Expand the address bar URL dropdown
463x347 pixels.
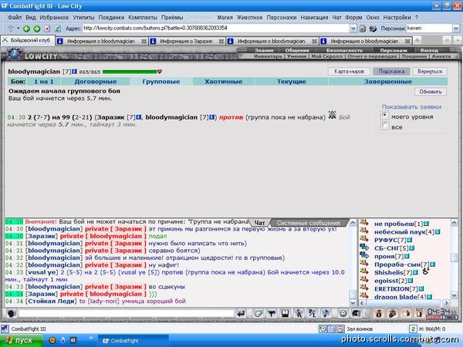353,29
